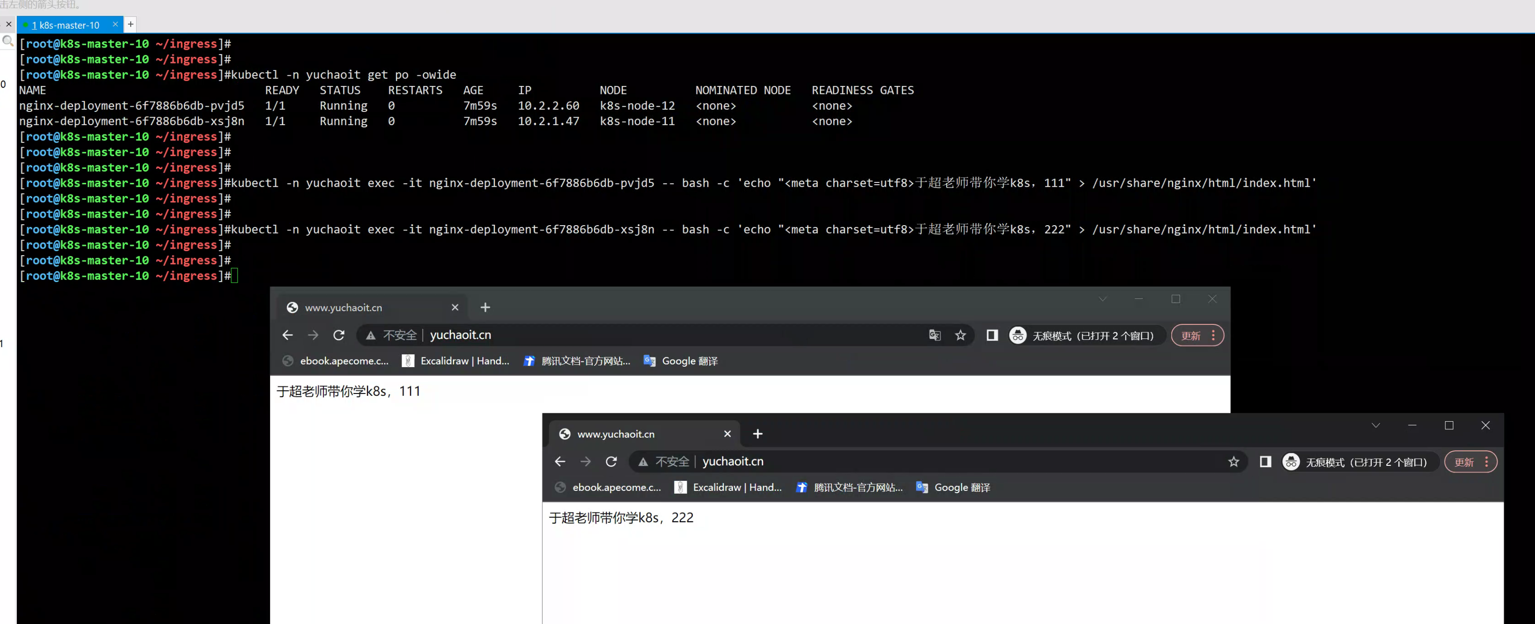Click incognito icon in front browser window

coord(1290,461)
